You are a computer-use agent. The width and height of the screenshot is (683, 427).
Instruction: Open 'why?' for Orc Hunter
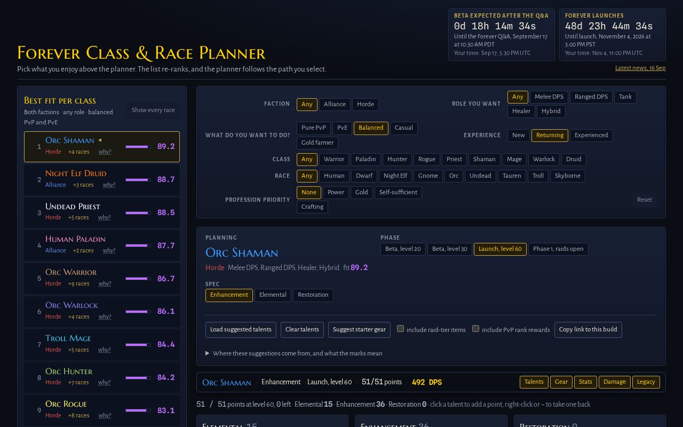(x=105, y=383)
